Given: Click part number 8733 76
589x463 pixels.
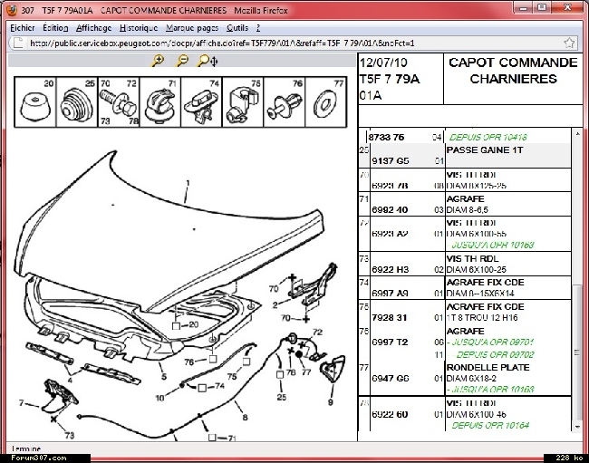Looking at the screenshot, I should 386,137.
